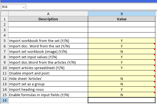Select "Hide sheet 'Articles'" cell
Viewport: 157px width, 104px height.
point(48,79)
